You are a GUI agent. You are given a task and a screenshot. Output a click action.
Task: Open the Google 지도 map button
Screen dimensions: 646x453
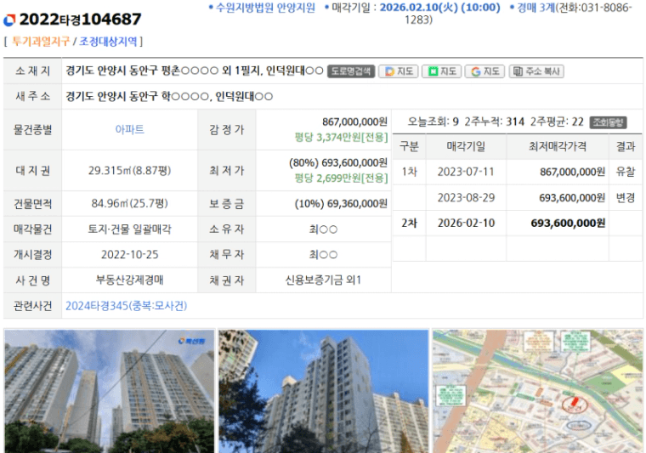[484, 71]
